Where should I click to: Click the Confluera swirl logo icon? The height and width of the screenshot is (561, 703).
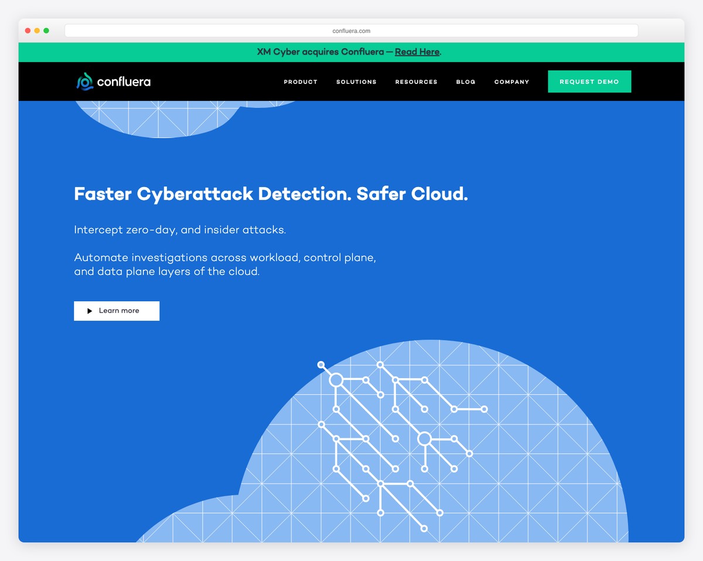[85, 81]
